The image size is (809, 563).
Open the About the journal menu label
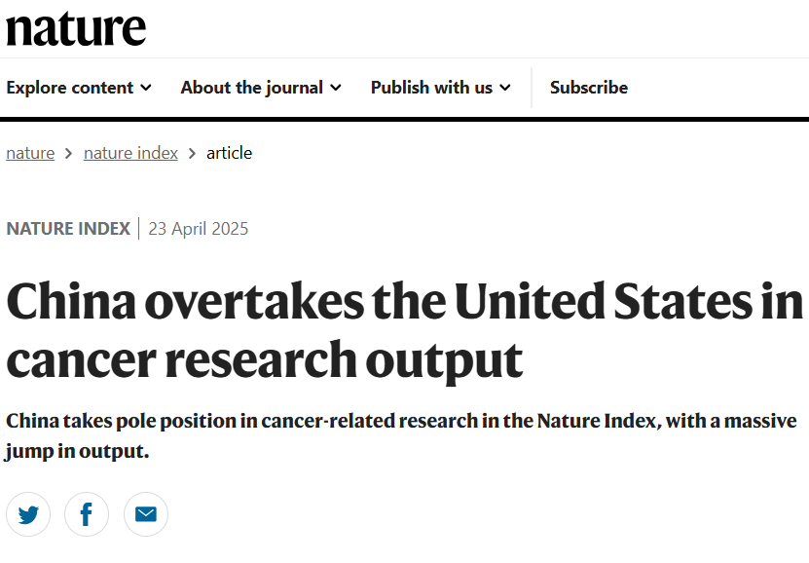[x=252, y=88]
